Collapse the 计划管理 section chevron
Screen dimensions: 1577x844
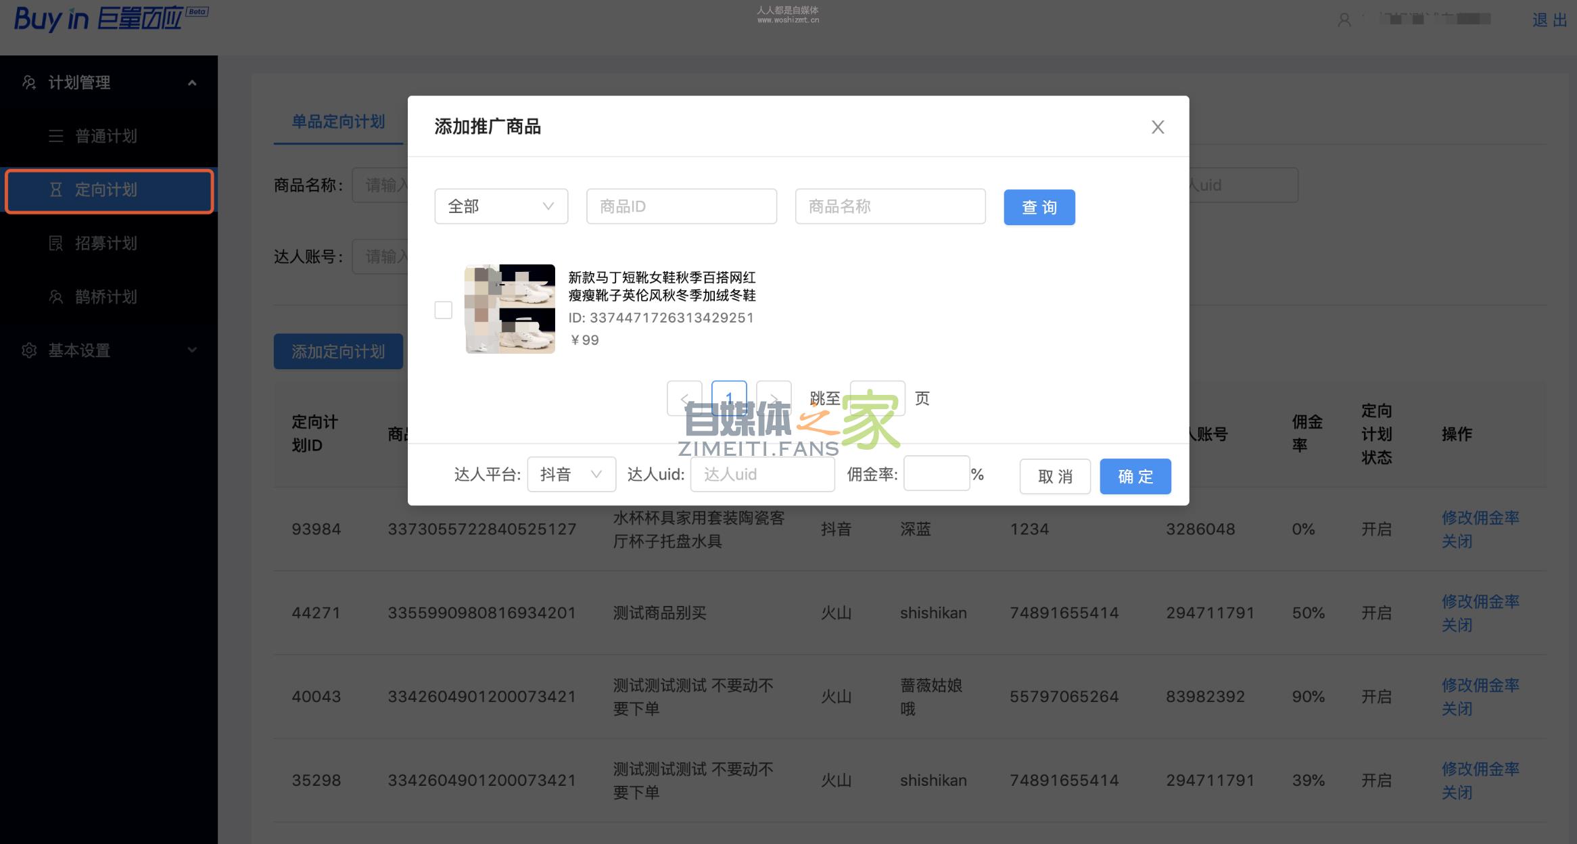(x=193, y=82)
